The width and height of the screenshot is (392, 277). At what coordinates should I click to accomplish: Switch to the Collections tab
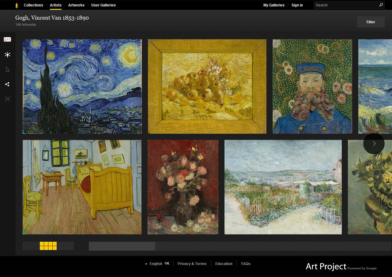[33, 5]
